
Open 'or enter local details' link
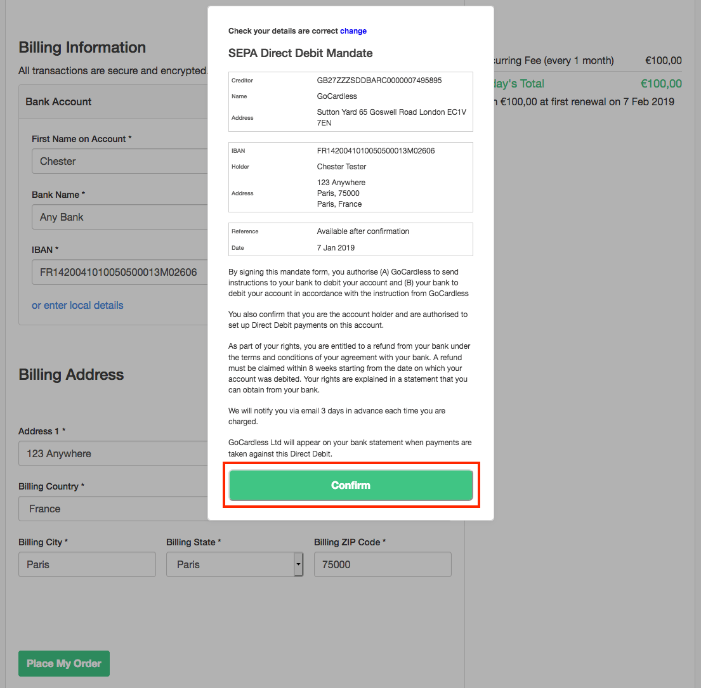[77, 306]
